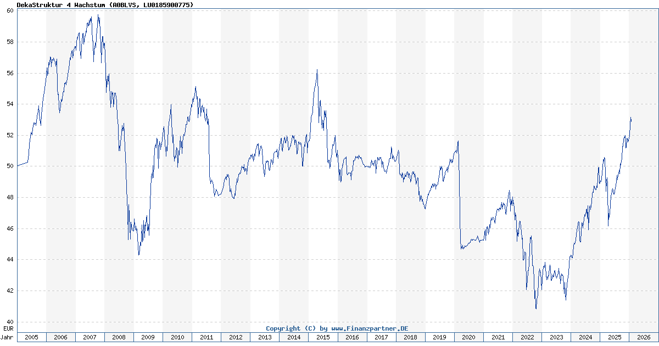Click the 2007 all-time peak on line
This screenshot has height=346, width=659.
(98, 15)
